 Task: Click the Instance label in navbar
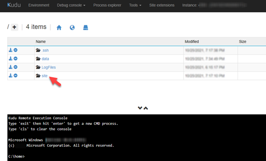[x=190, y=5]
